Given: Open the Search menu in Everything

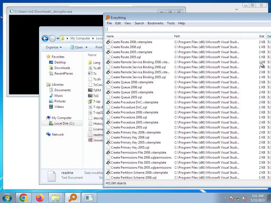Looking at the screenshot, I should coord(139,23).
